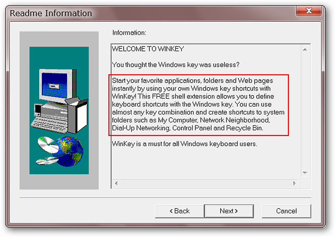
Task: Click 'You thought the Windows key was useless?'
Action: click(x=176, y=64)
